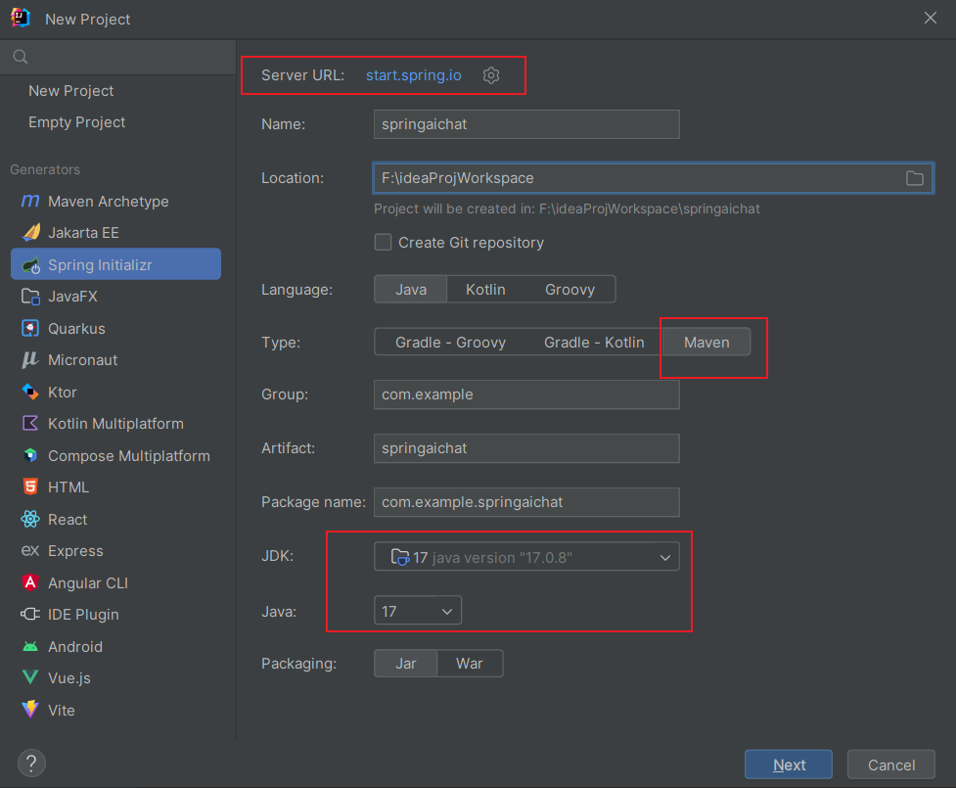Close the New Project dialog
The height and width of the screenshot is (788, 956).
coord(931,18)
